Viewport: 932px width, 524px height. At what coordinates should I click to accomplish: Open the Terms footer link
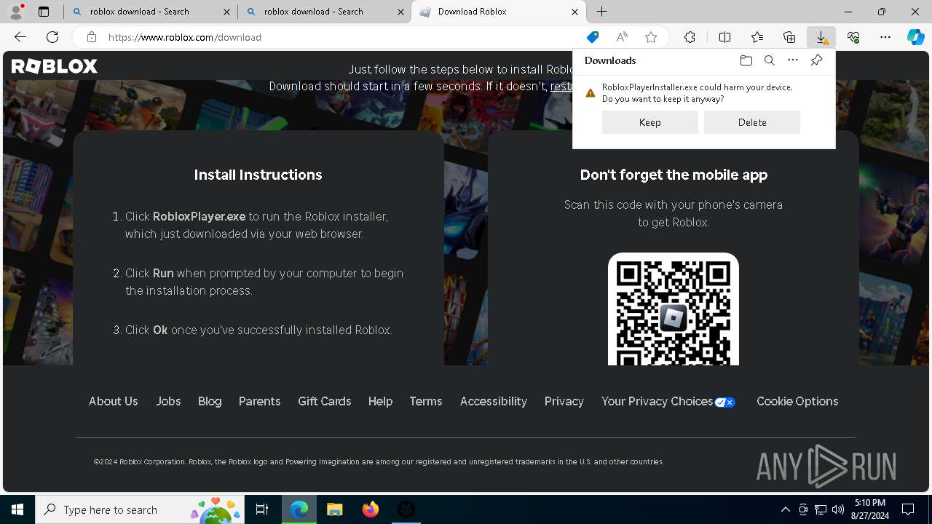[426, 401]
